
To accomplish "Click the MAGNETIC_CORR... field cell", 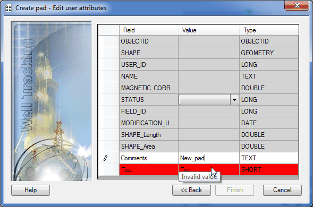I will point(149,88).
